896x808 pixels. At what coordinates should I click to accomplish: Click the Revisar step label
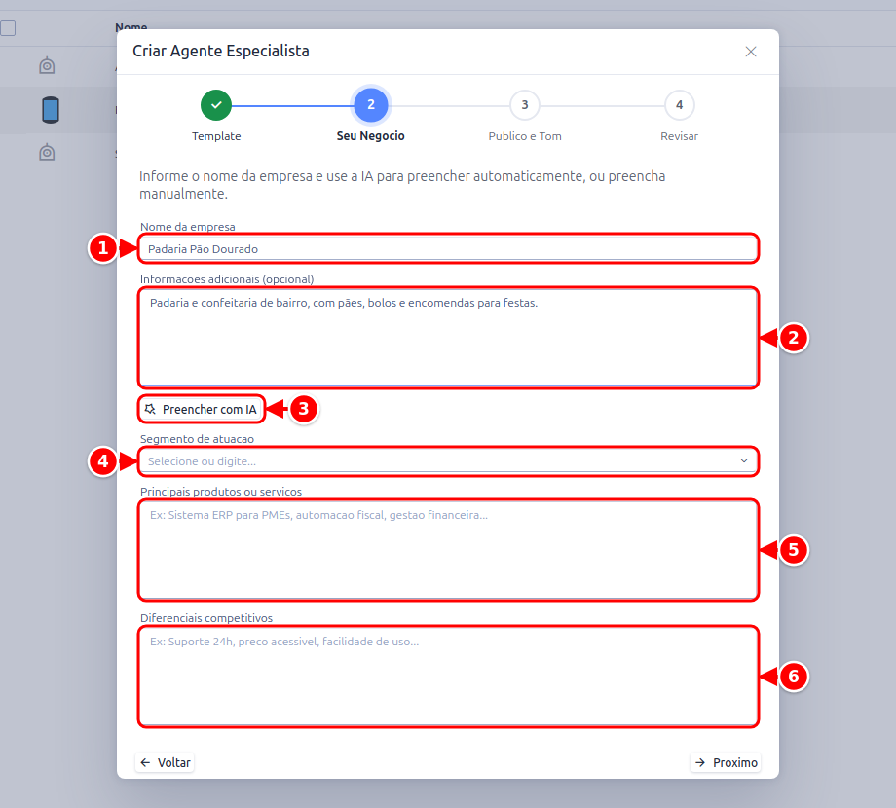[x=679, y=136]
